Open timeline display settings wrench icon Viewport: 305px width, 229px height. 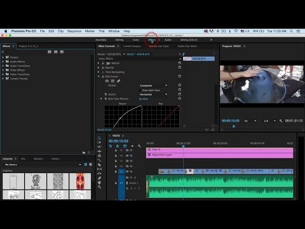(x=139, y=146)
